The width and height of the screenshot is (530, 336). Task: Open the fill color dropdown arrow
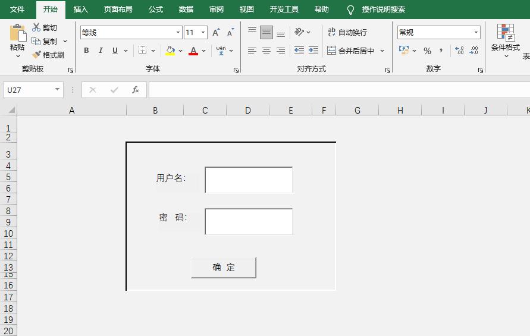(180, 51)
